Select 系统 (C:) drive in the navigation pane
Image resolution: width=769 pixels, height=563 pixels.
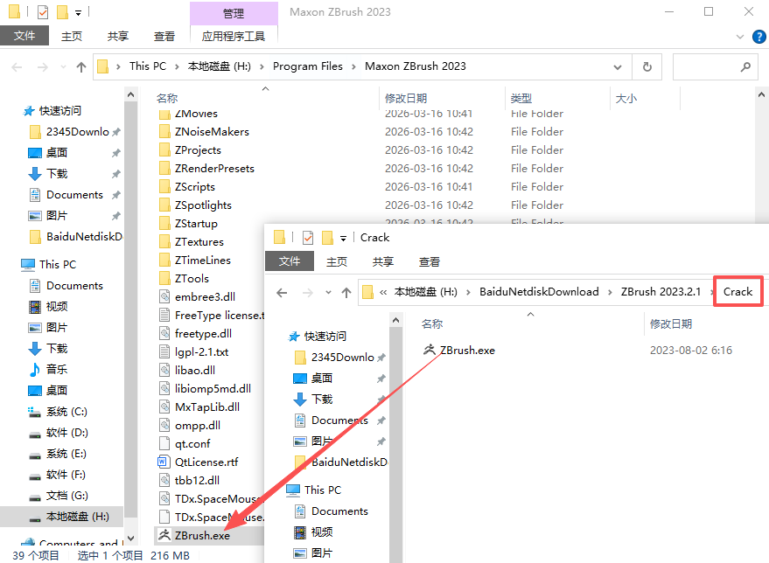tap(66, 412)
